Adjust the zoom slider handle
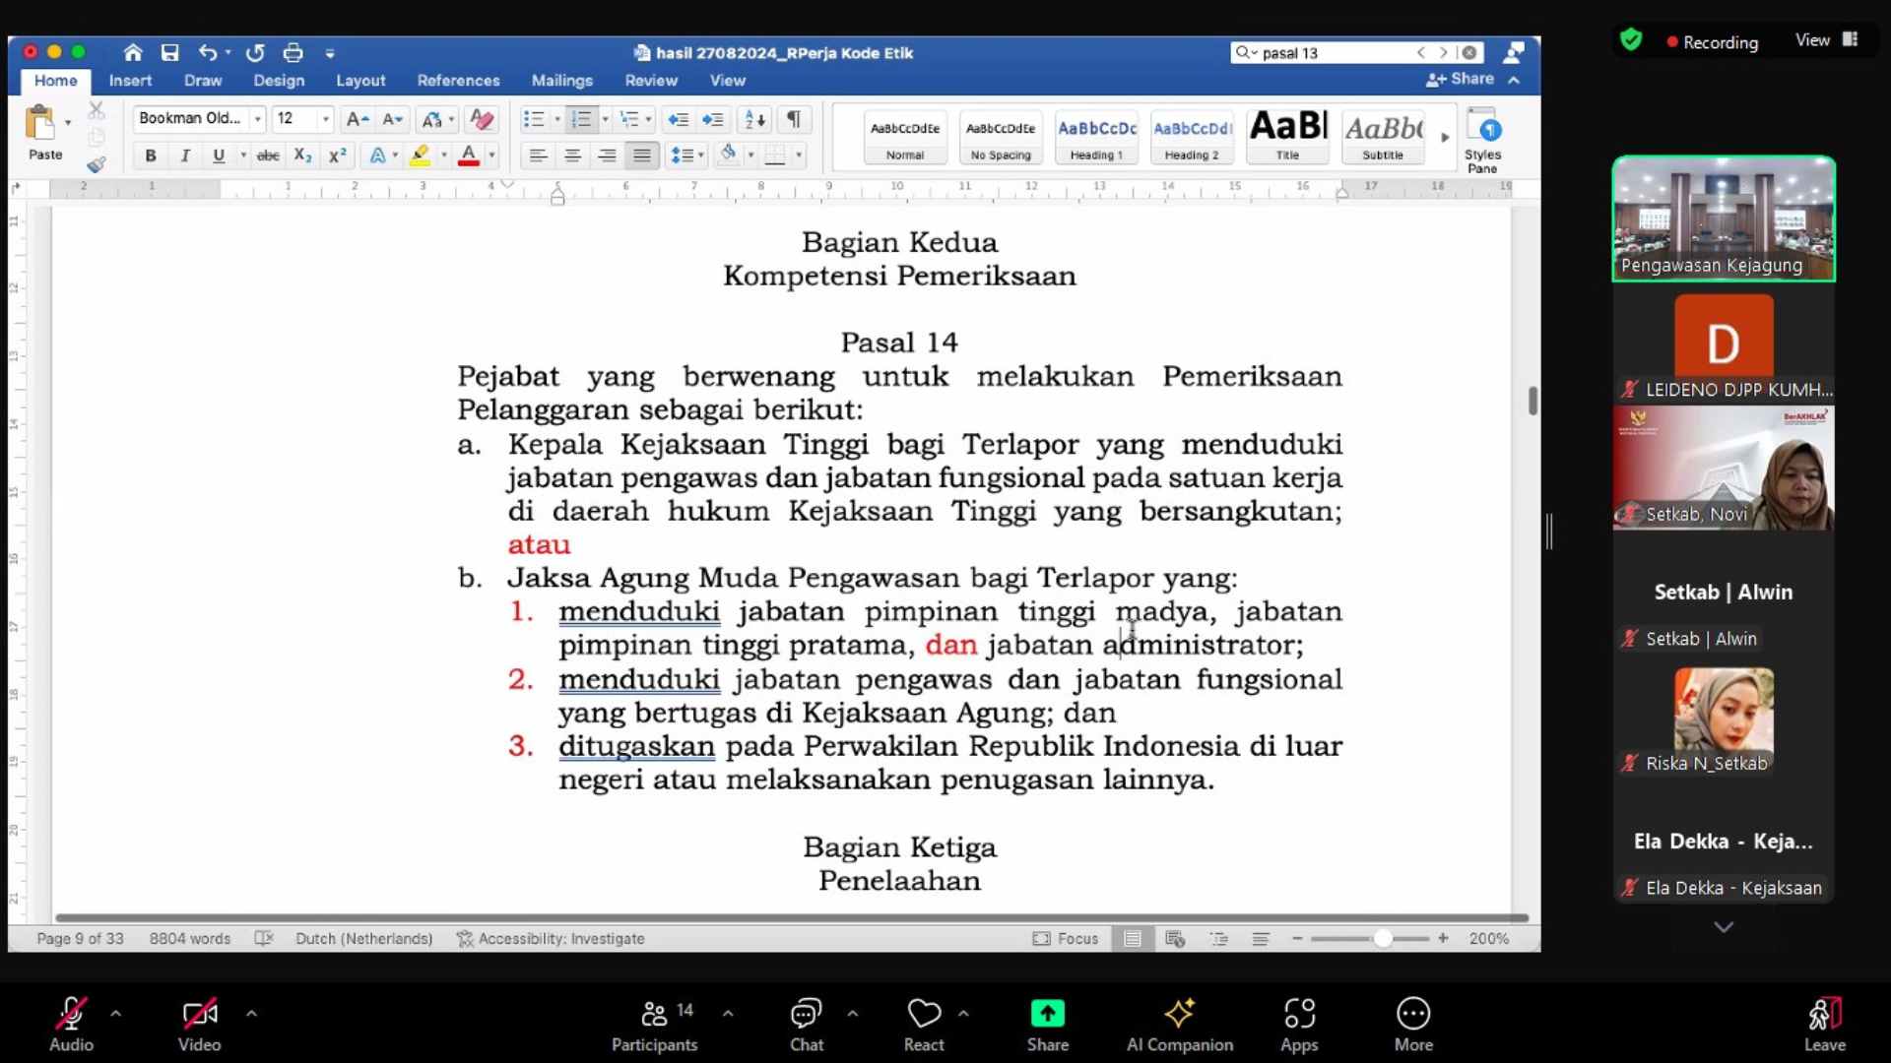Viewport: 1891px width, 1063px height. point(1383,939)
